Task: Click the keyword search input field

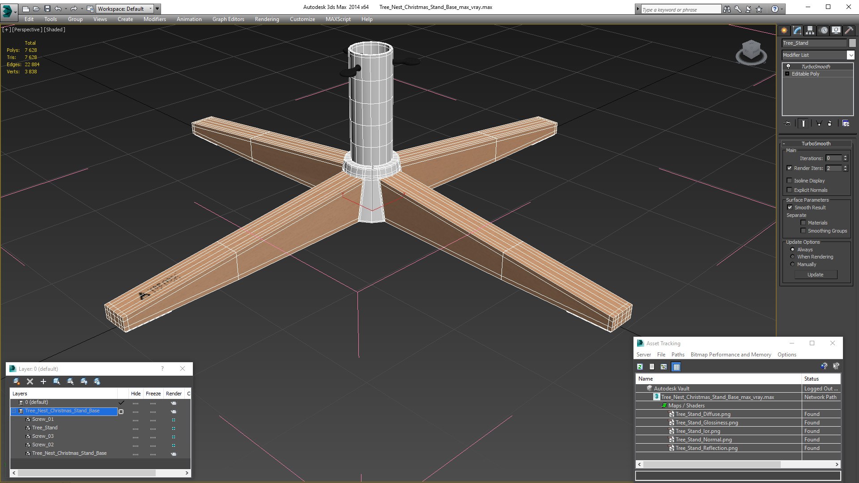Action: [680, 9]
